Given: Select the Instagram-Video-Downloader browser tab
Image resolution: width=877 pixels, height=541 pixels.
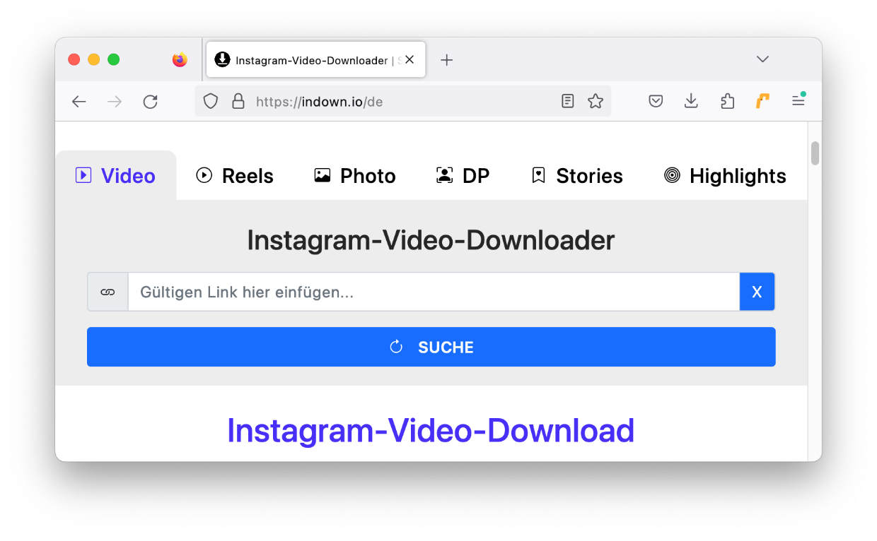Looking at the screenshot, I should tap(316, 60).
